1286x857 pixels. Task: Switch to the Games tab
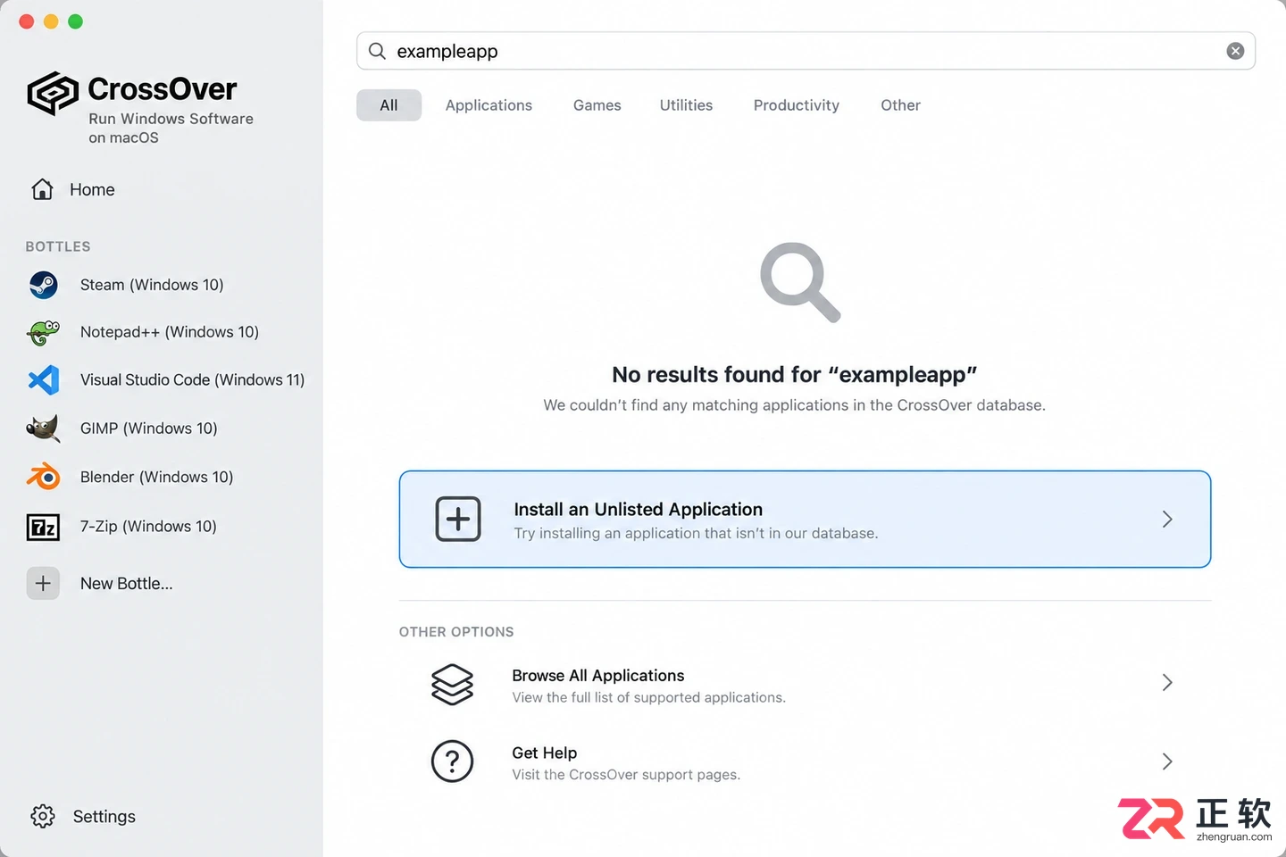(x=597, y=105)
